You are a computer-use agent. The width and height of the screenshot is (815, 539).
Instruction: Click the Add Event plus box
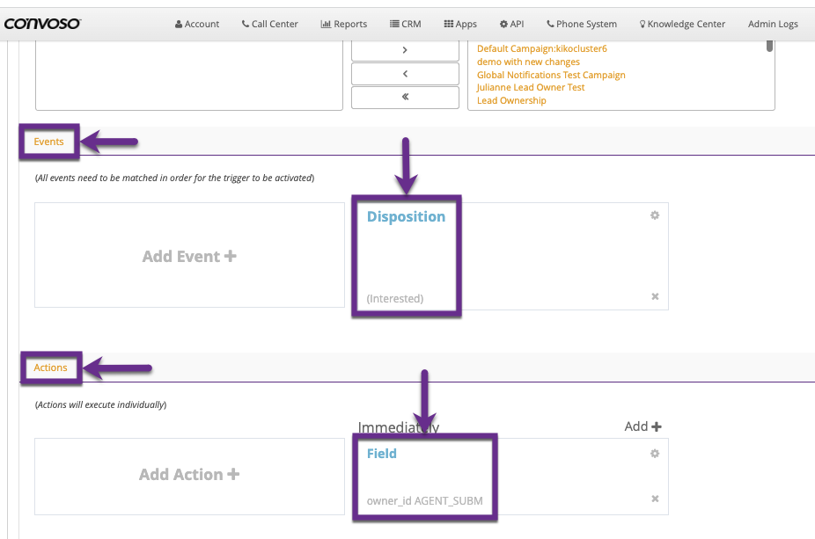[189, 256]
